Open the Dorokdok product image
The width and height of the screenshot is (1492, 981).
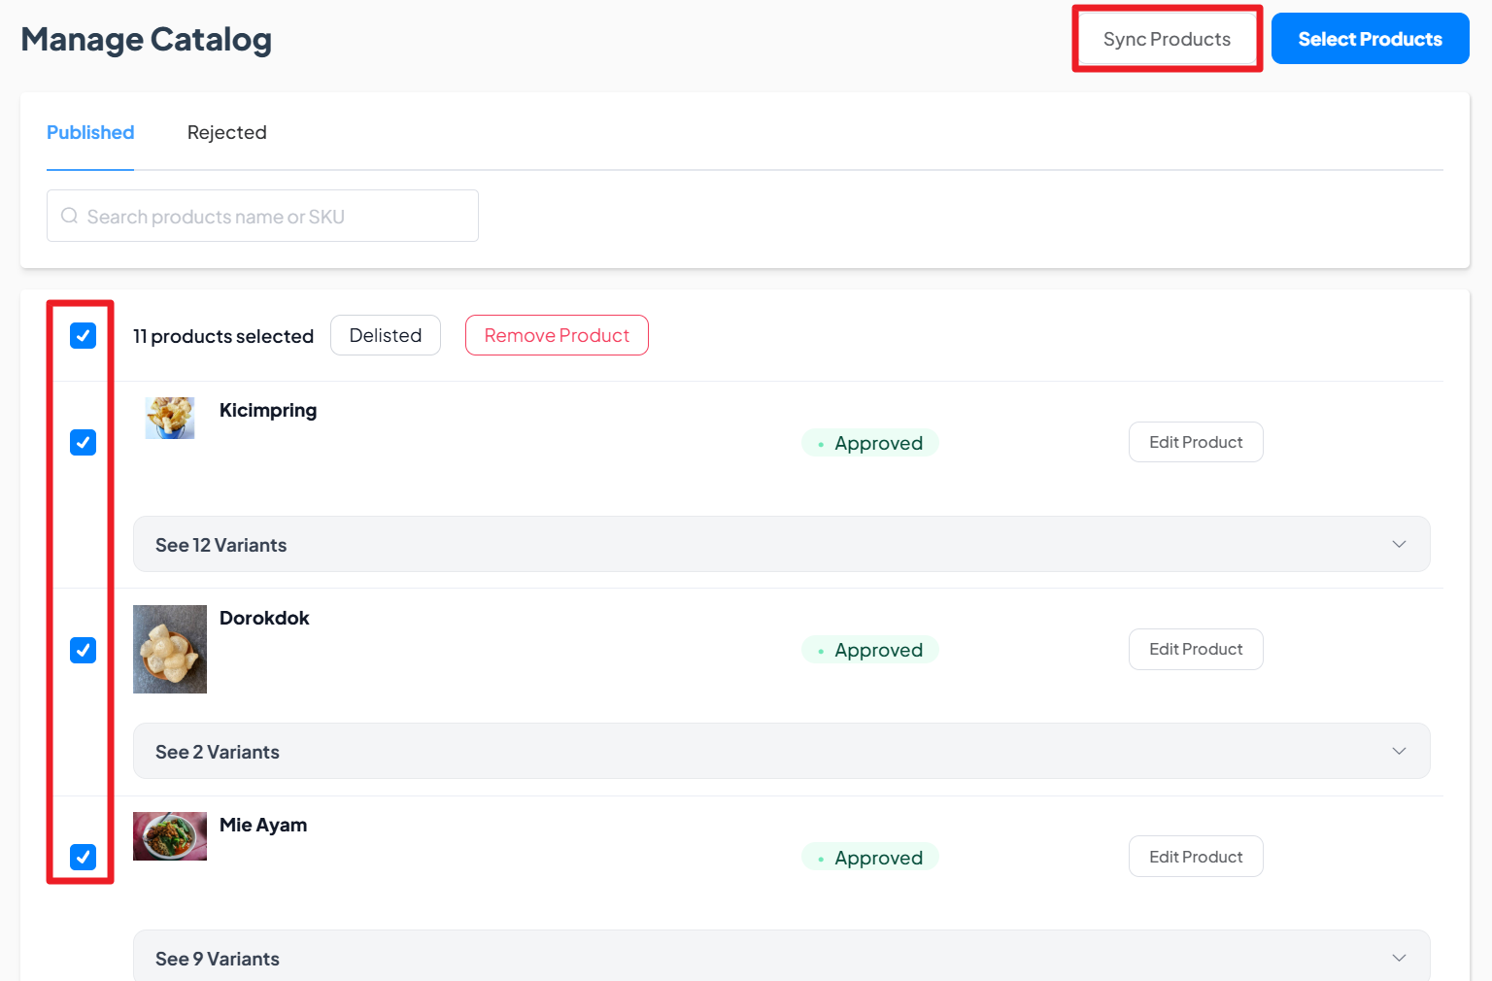pos(170,649)
